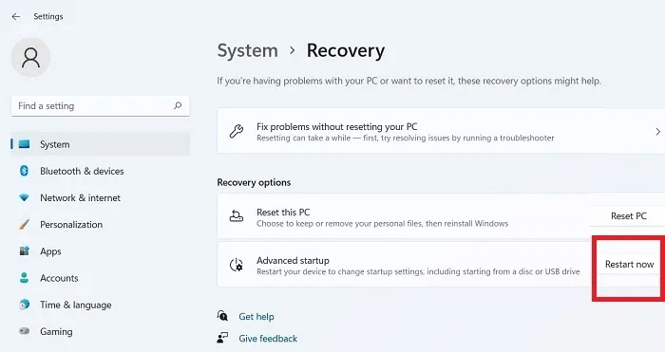The image size is (665, 352).
Task: Click the Fix problems without resetting card
Action: [441, 131]
